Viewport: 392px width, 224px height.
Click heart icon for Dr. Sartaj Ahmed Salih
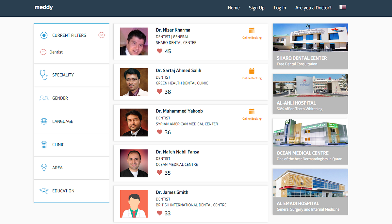click(159, 91)
